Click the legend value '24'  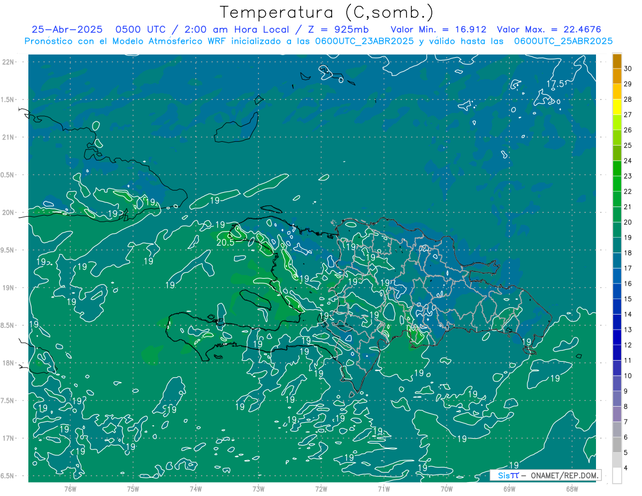click(628, 161)
